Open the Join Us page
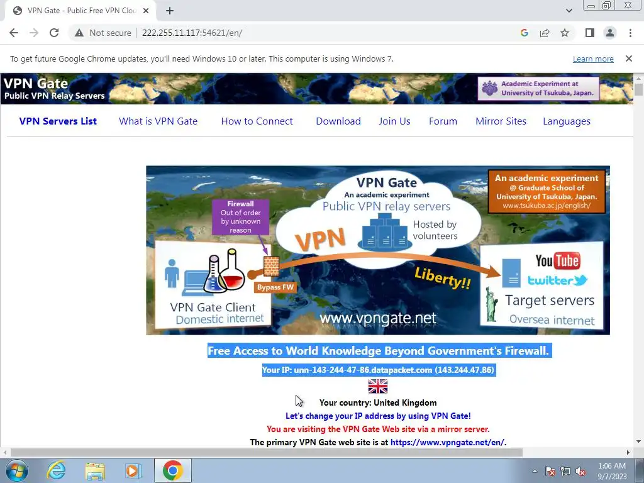Image resolution: width=644 pixels, height=483 pixels. (395, 121)
